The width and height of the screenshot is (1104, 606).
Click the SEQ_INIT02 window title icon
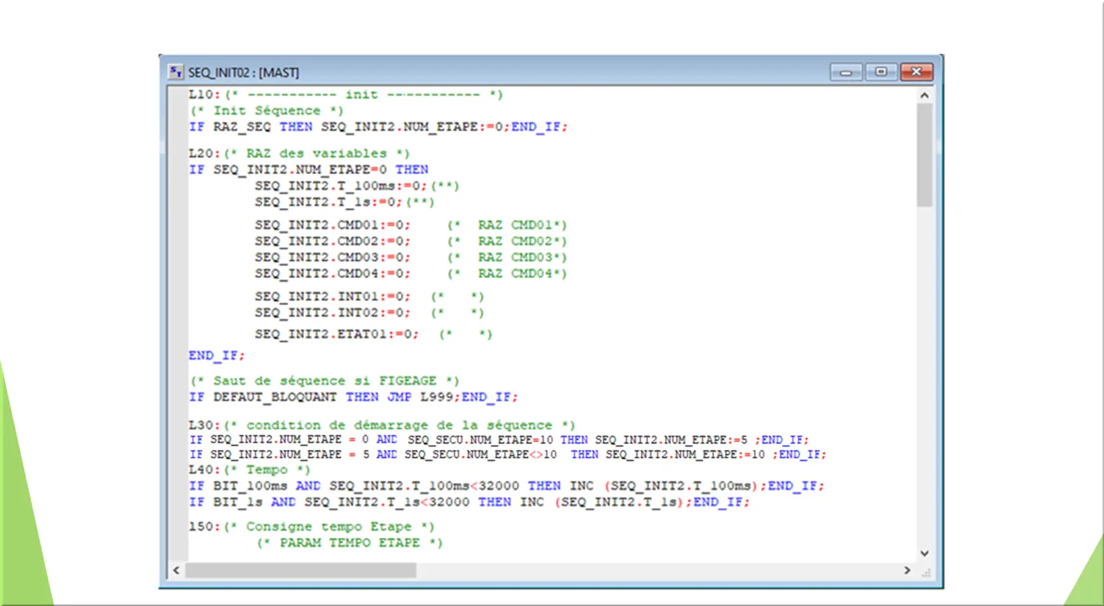coord(175,72)
